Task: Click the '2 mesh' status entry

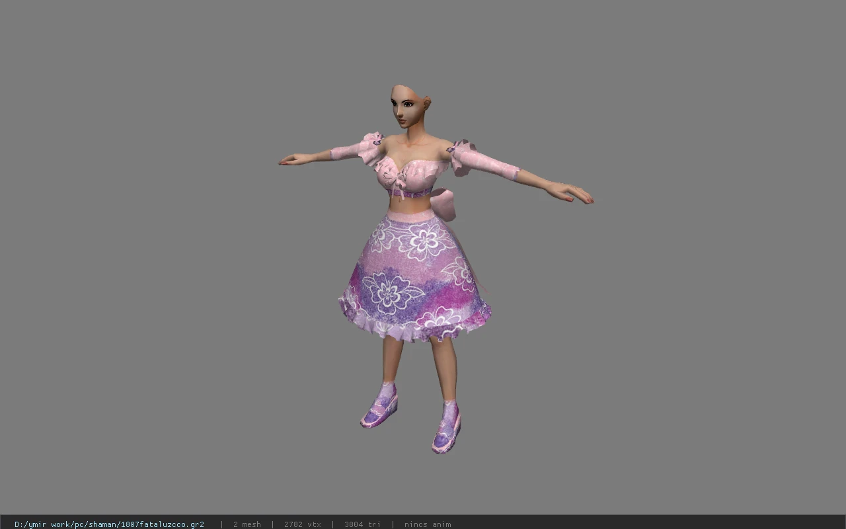Action: (247, 524)
